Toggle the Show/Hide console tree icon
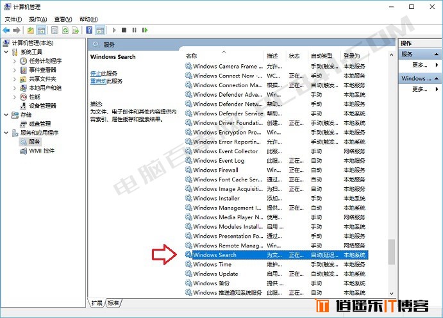This screenshot has width=443, height=318. point(41,30)
